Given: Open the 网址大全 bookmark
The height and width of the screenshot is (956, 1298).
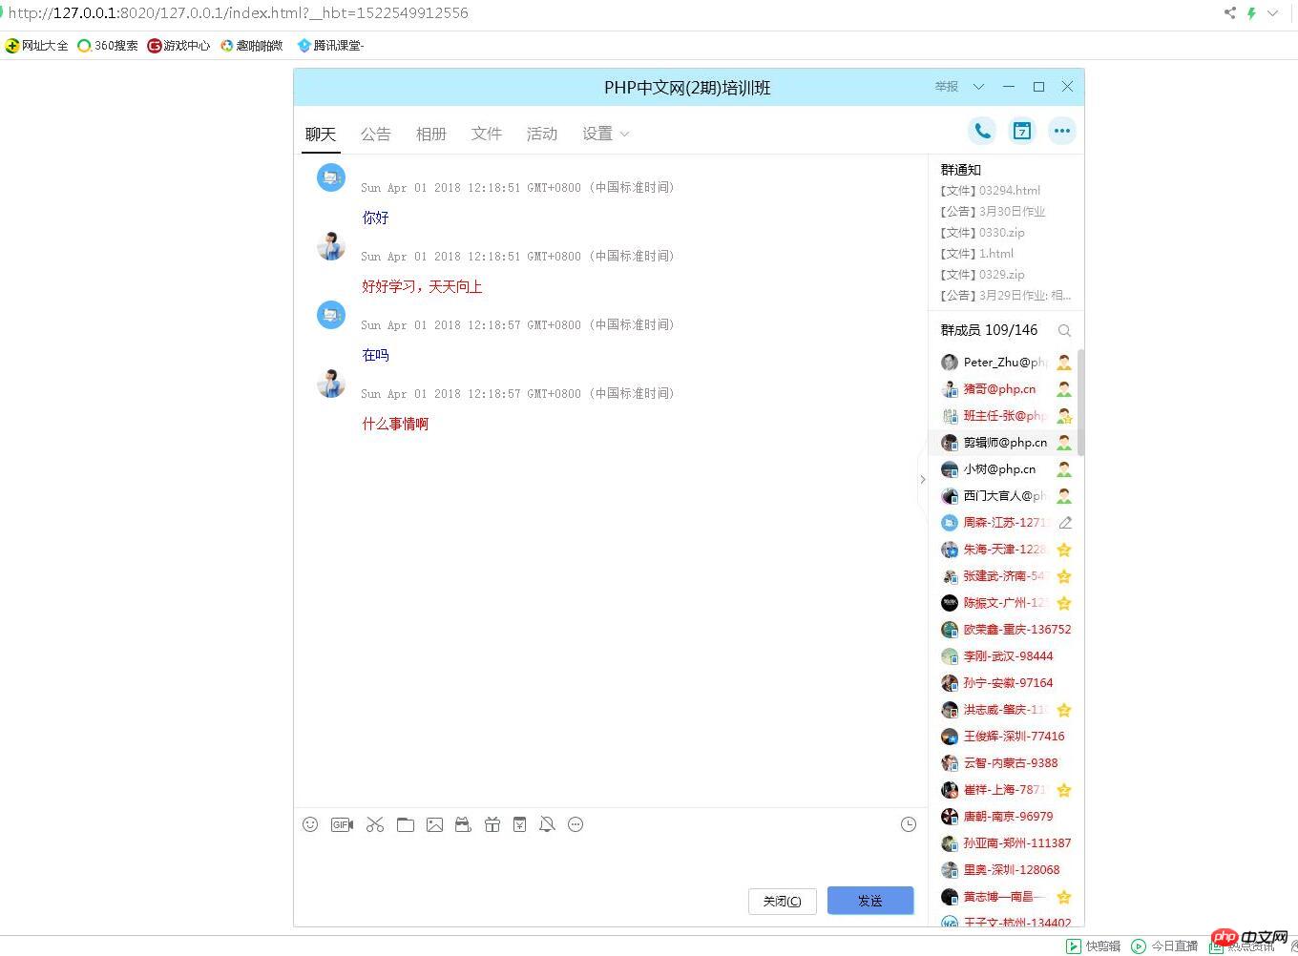Looking at the screenshot, I should coord(36,45).
